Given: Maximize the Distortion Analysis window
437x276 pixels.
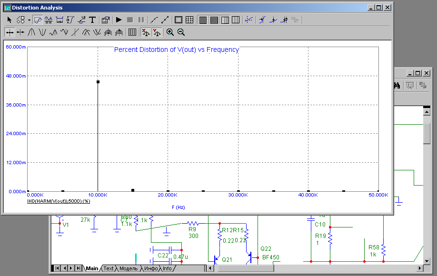Looking at the screenshot, I should (x=379, y=8).
